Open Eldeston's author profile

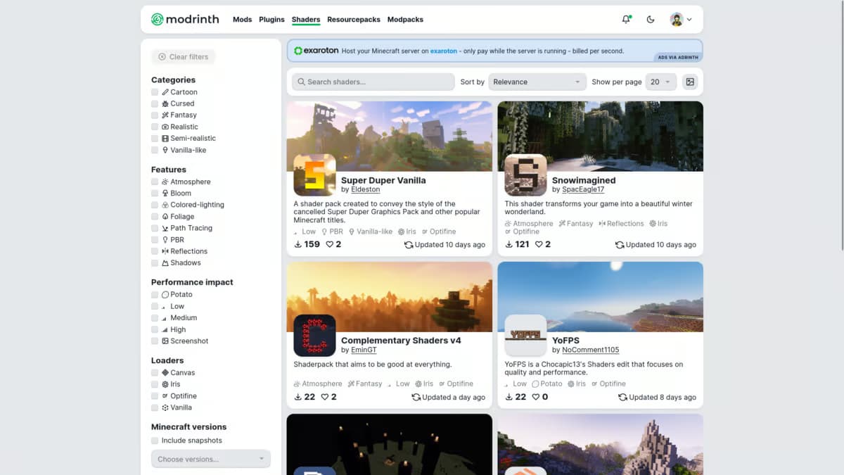coord(364,189)
